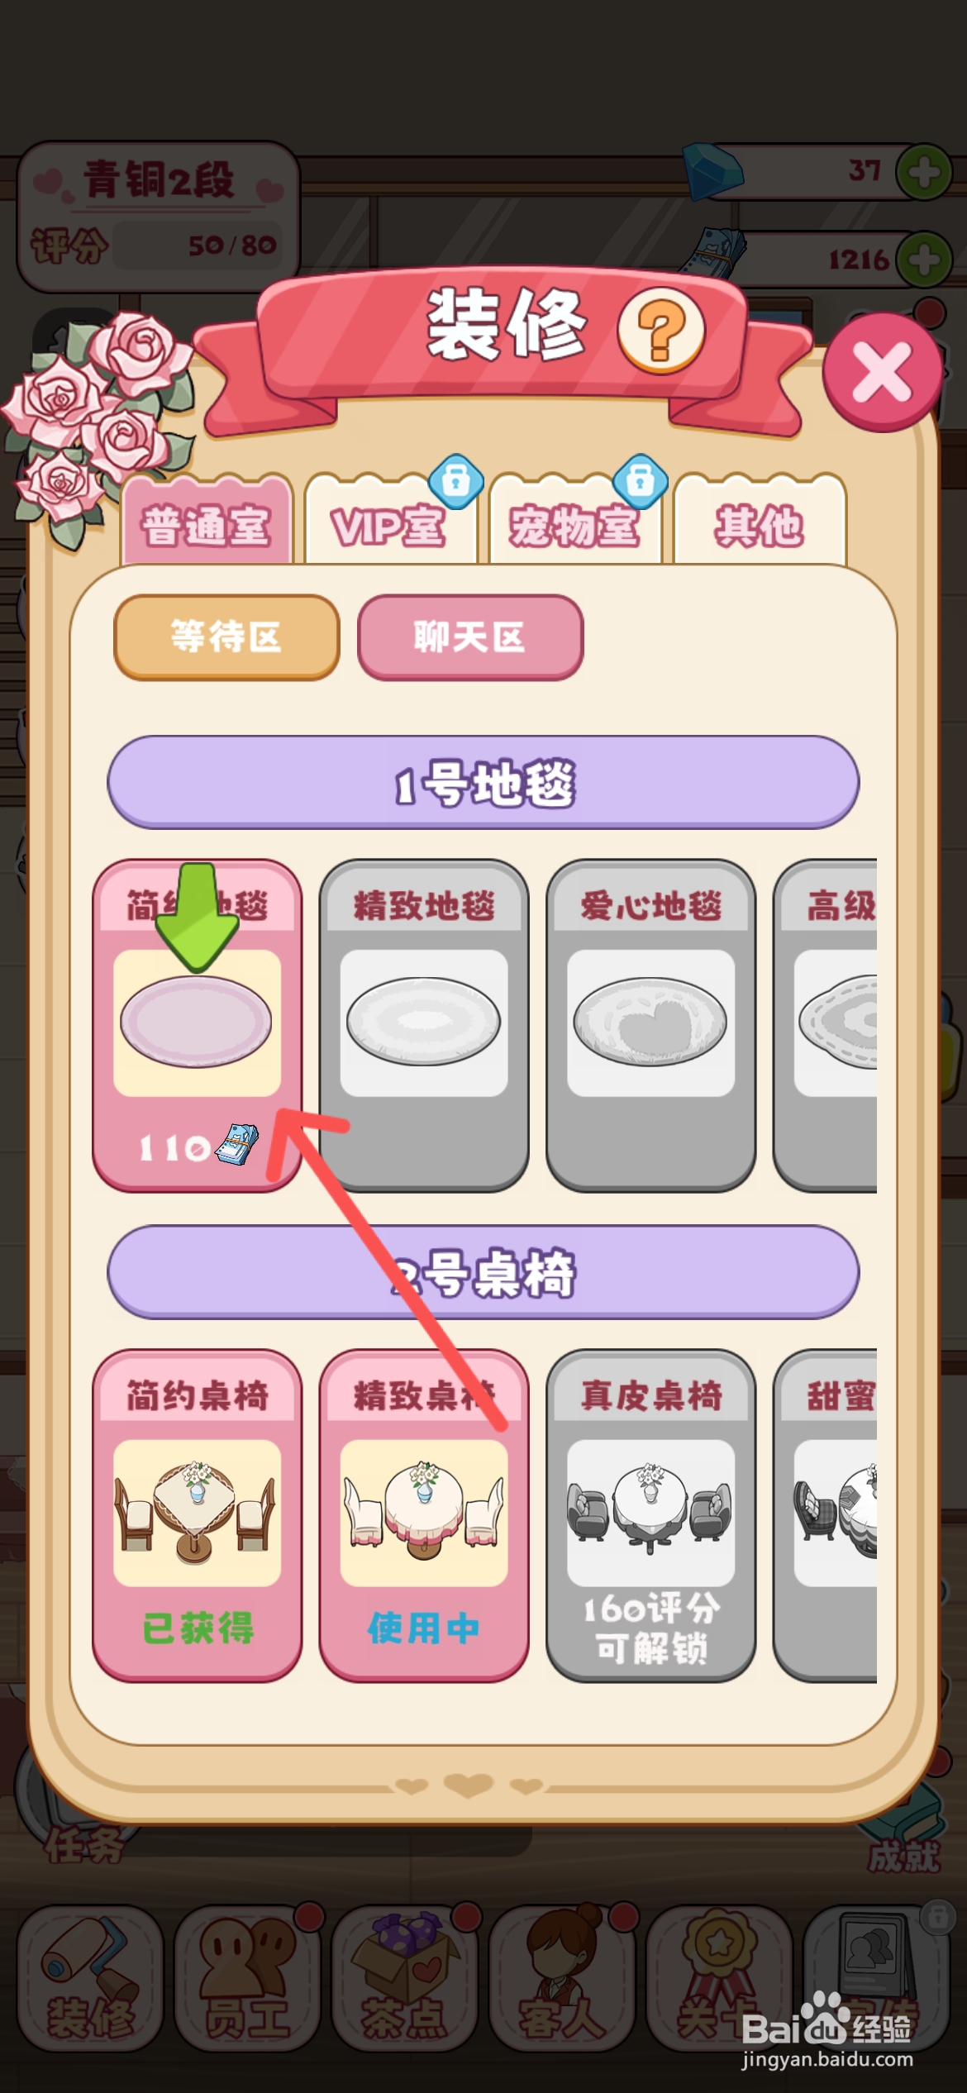Image resolution: width=967 pixels, height=2093 pixels.
Task: Switch to the locked VIP室 tab
Action: pos(390,521)
